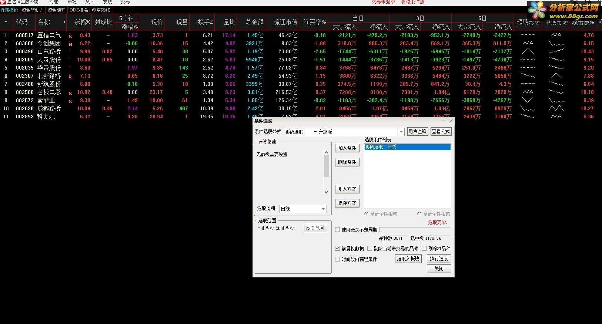Viewport: 602px width, 324px height.
Task: Open the 选股周期 日线 dropdown
Action: pos(323,209)
